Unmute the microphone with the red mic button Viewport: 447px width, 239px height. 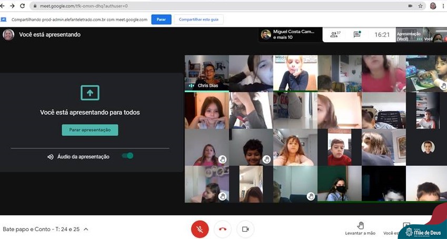(x=200, y=229)
